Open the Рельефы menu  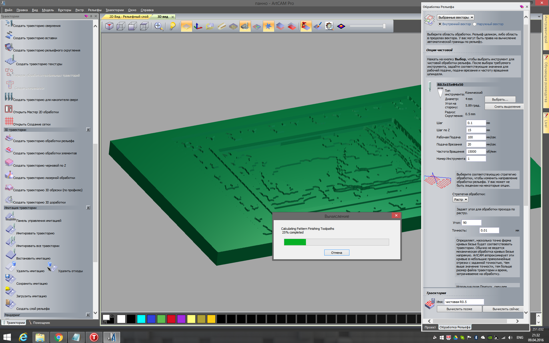(95, 10)
